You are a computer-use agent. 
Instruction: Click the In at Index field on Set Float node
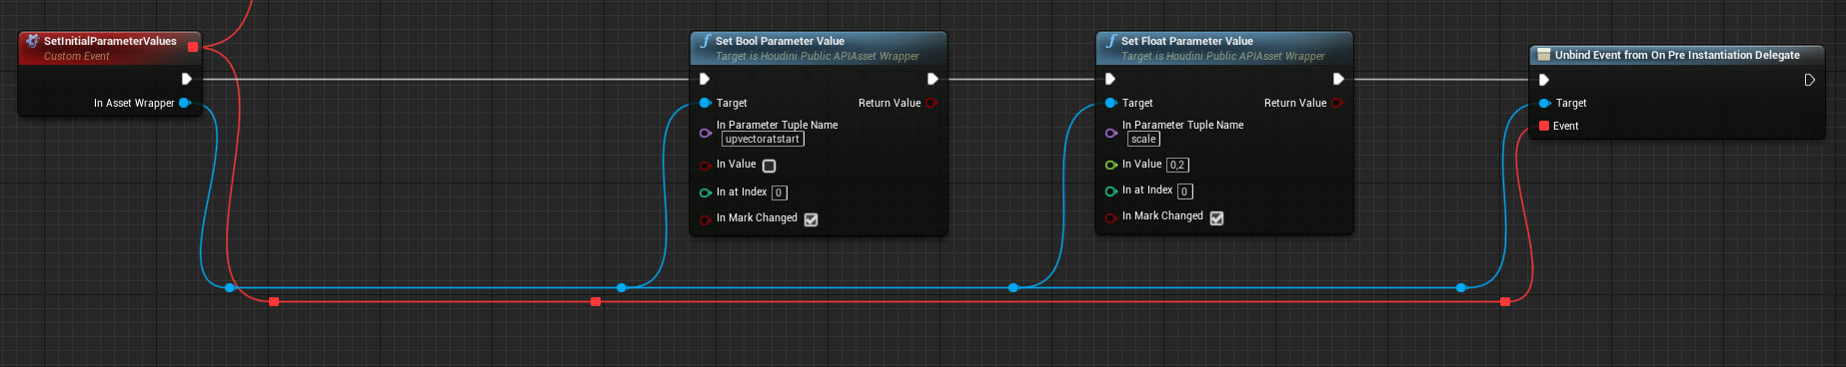[x=1185, y=190]
